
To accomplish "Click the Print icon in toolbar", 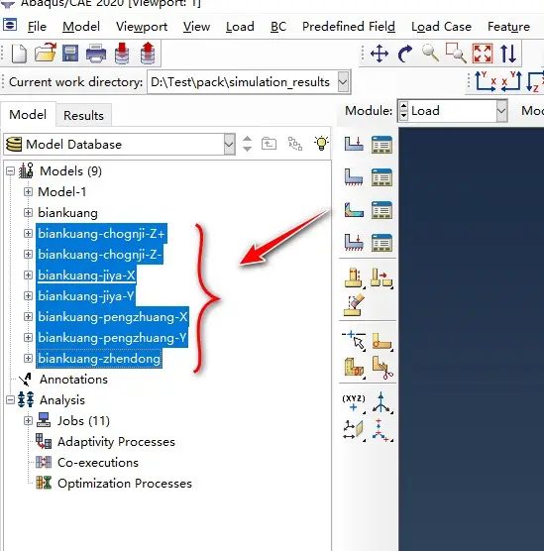I will point(96,54).
